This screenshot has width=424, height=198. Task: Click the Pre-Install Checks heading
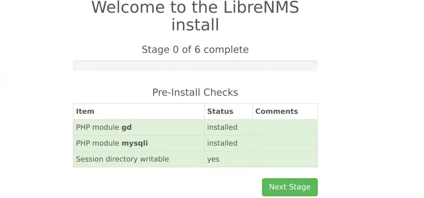tap(195, 92)
